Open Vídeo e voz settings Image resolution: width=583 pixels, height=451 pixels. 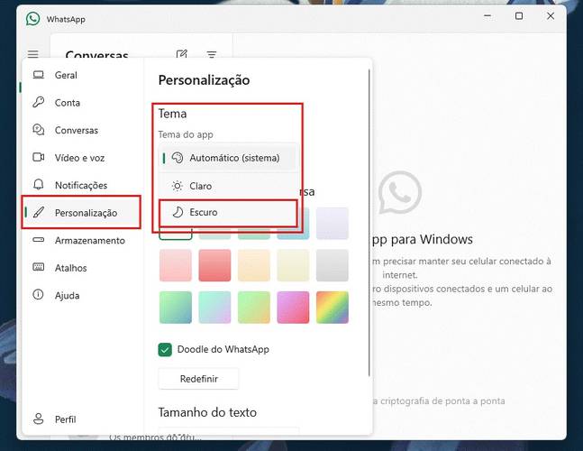(81, 158)
